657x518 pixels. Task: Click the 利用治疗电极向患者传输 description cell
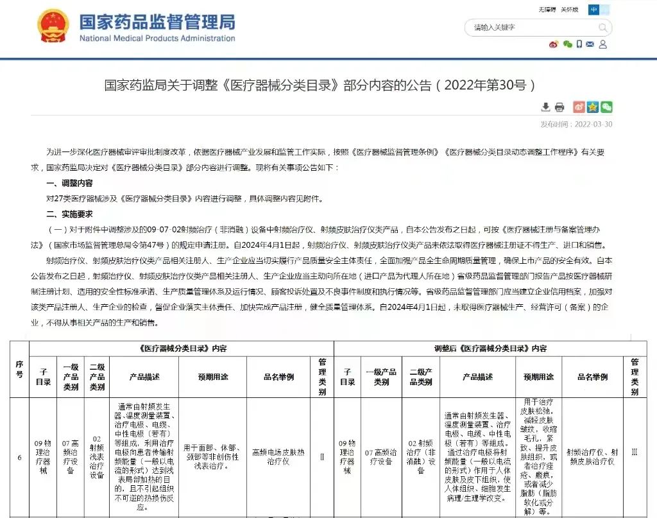144,457
